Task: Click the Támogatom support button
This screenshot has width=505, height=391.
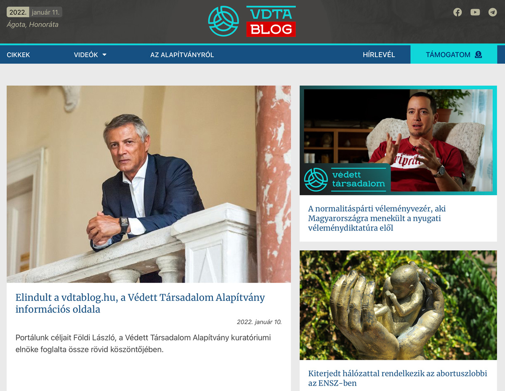Action: point(454,54)
